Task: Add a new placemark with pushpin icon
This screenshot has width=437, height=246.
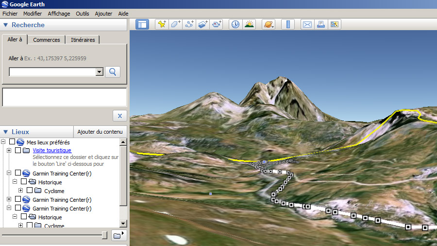Action: tap(161, 24)
